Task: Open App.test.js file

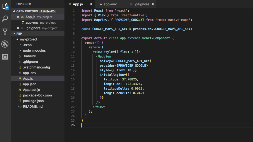Action: (38, 90)
